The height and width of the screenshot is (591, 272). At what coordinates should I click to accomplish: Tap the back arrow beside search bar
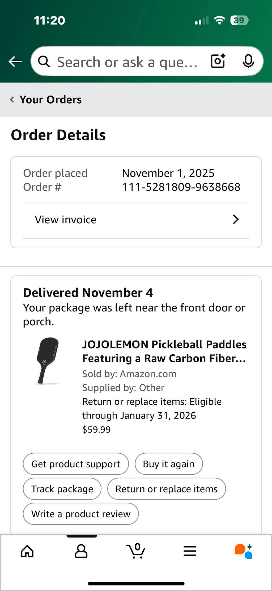point(15,61)
